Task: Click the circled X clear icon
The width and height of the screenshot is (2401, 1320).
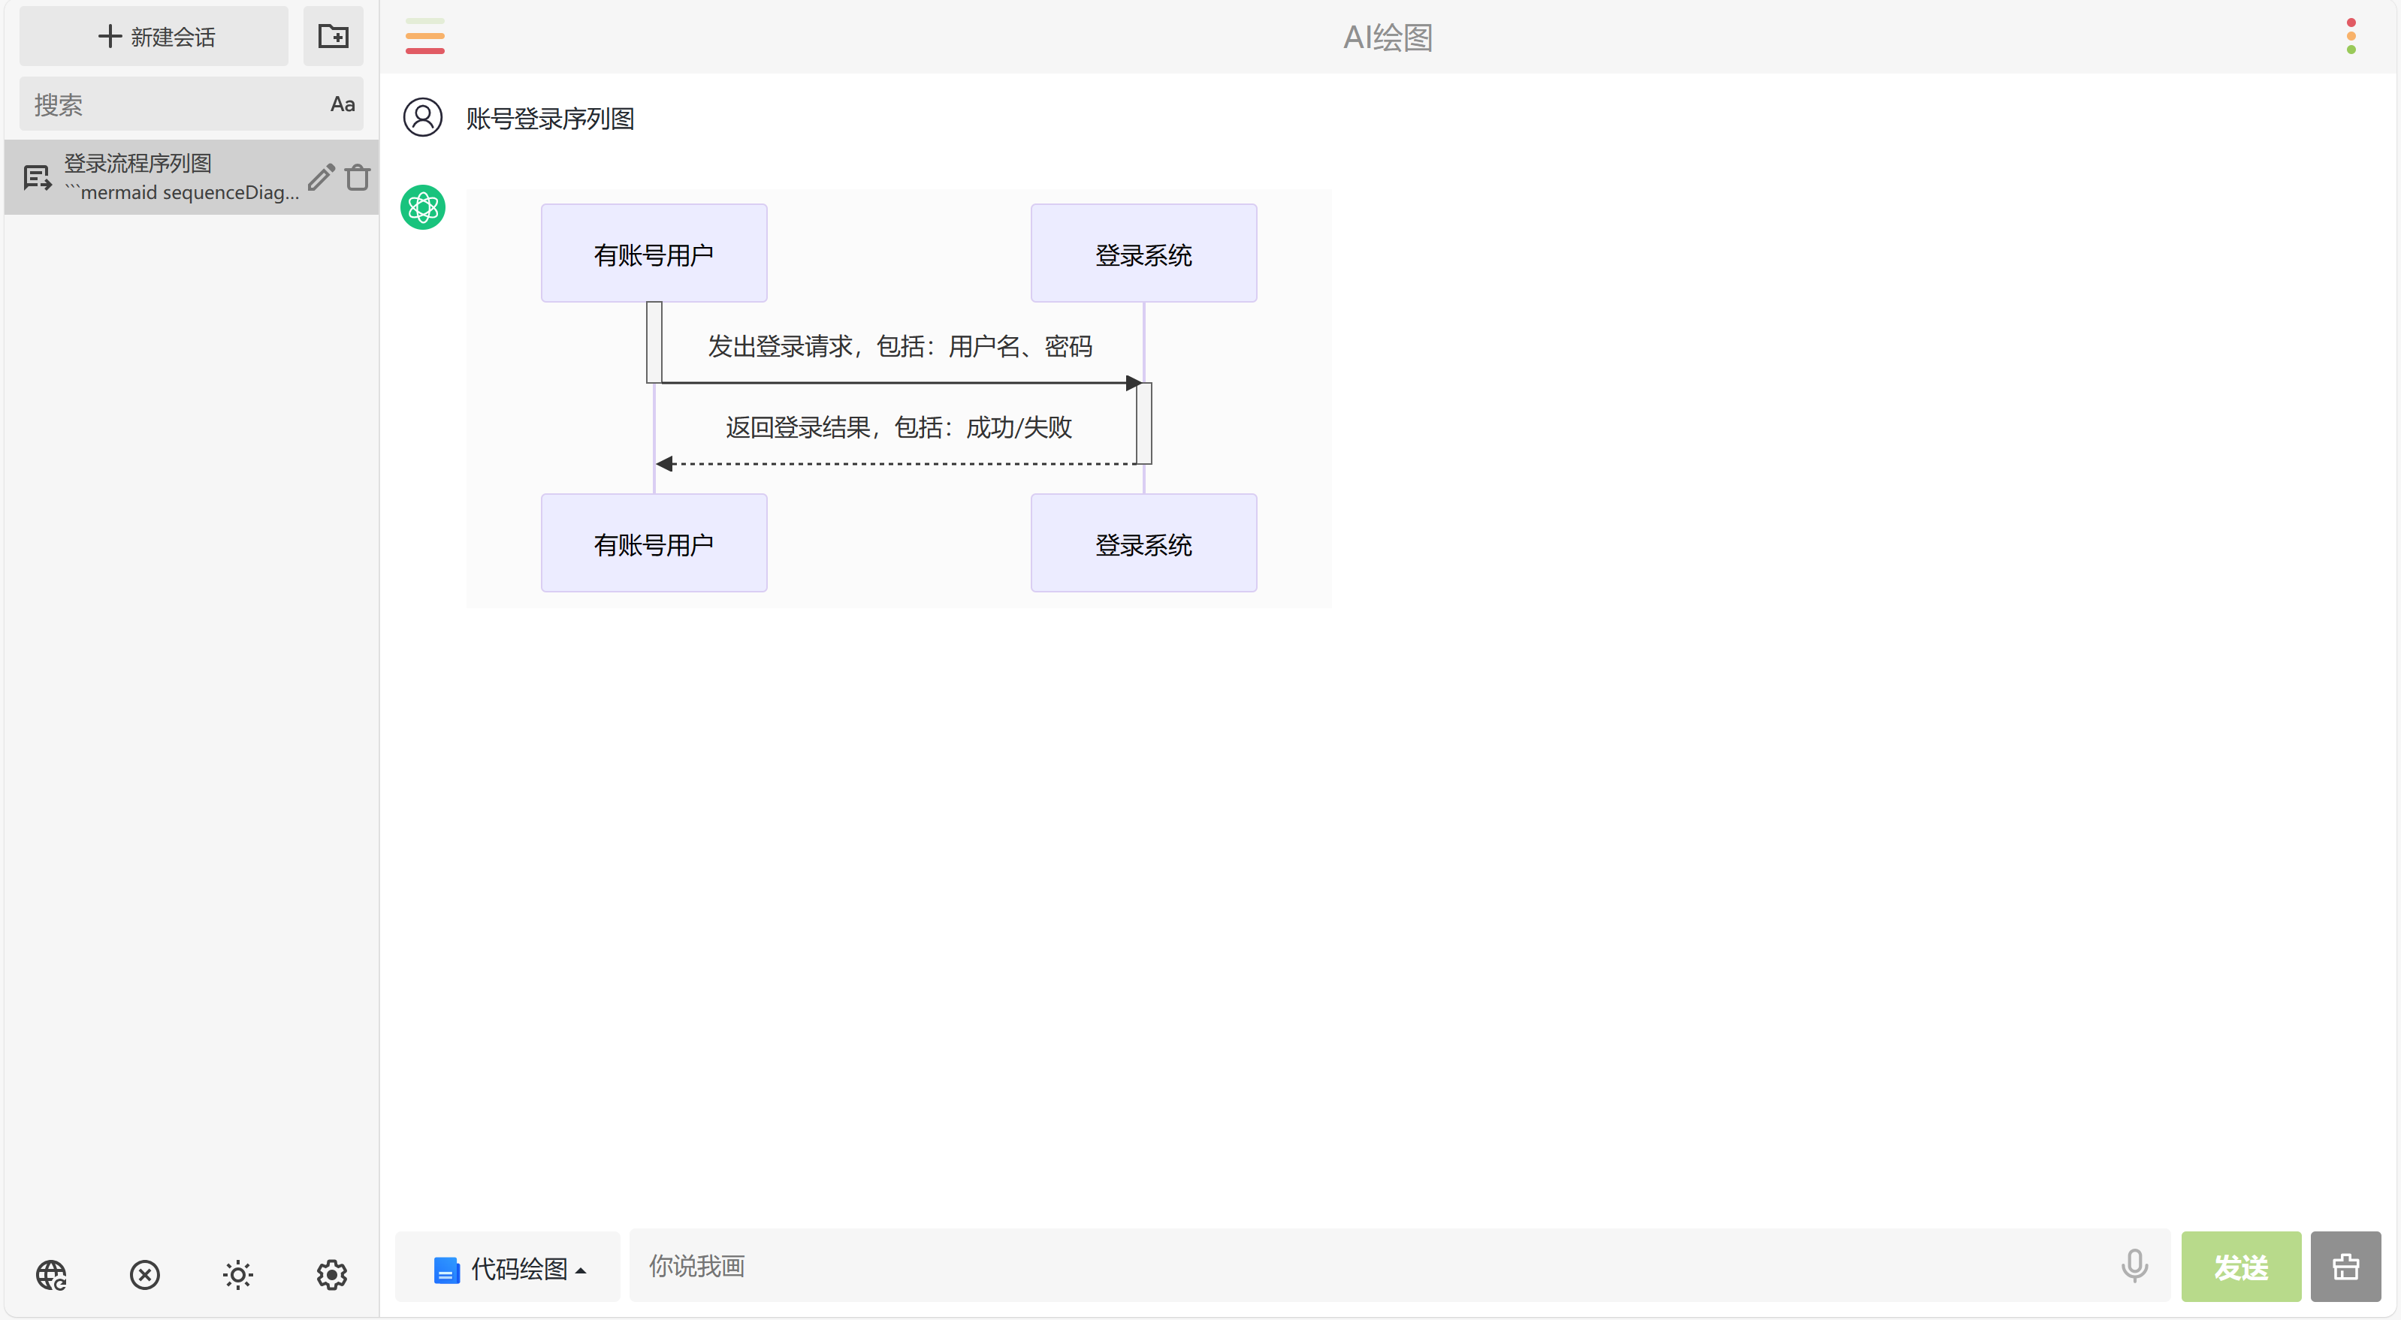Action: [x=144, y=1273]
